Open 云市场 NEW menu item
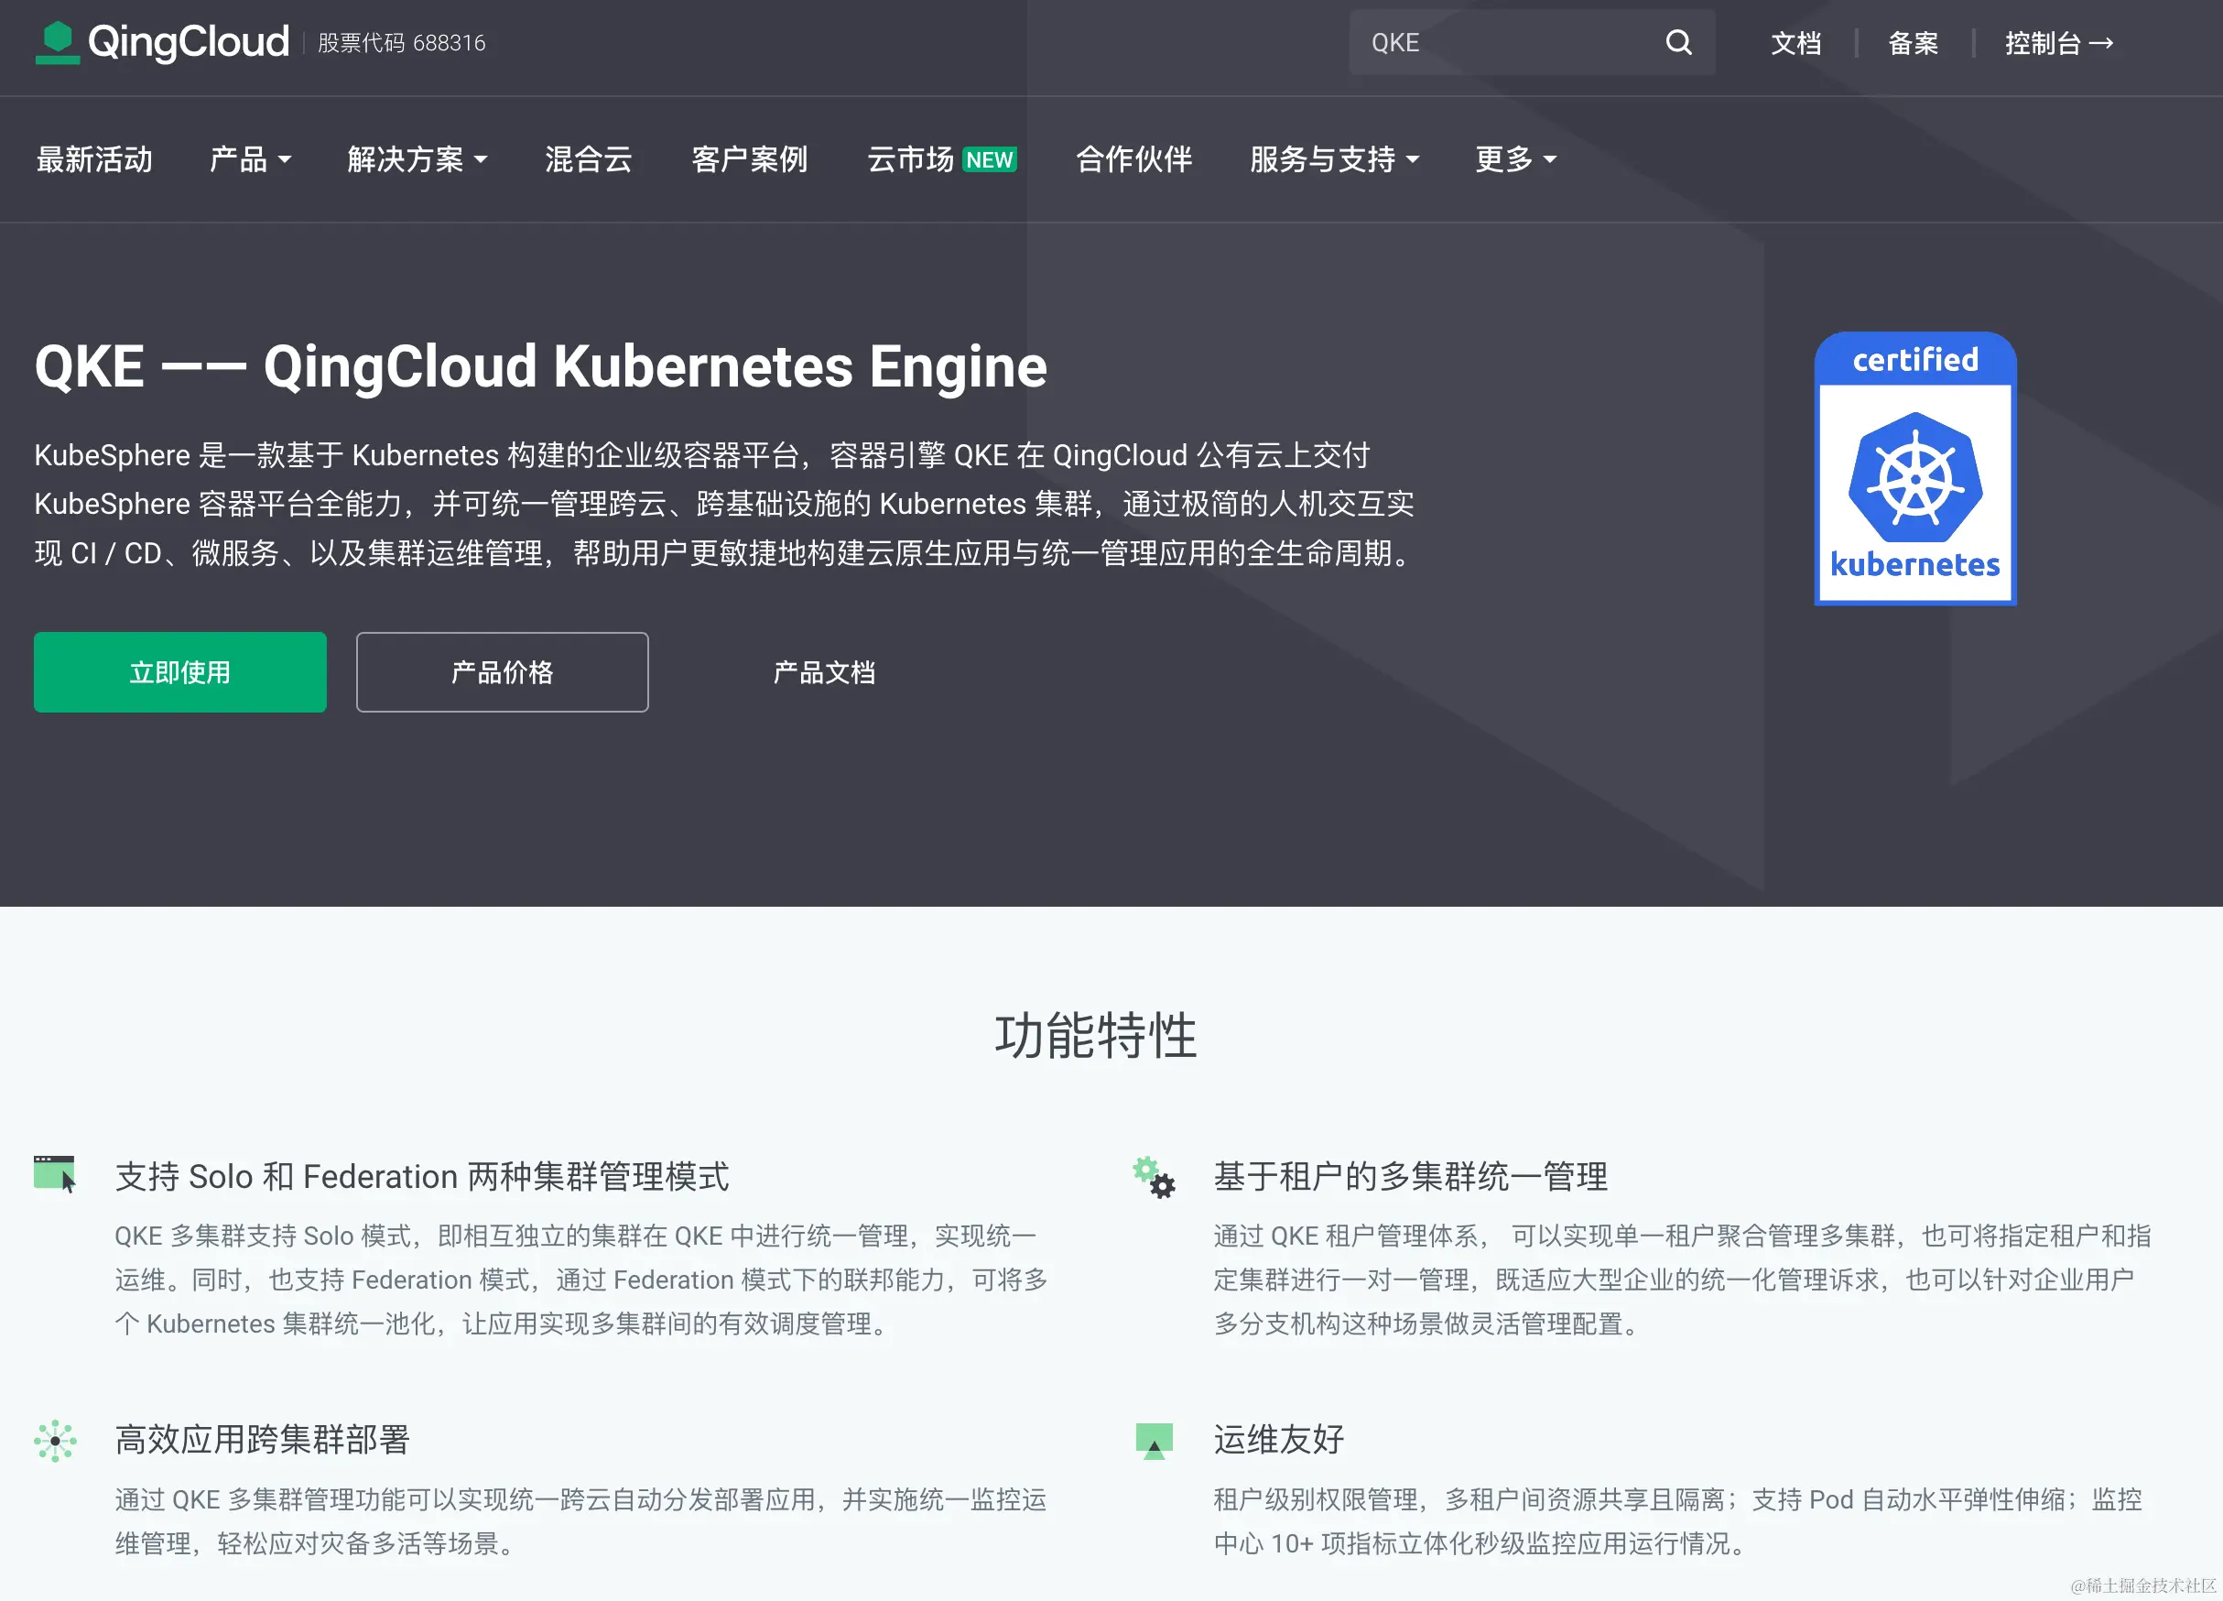2223x1601 pixels. [x=941, y=158]
